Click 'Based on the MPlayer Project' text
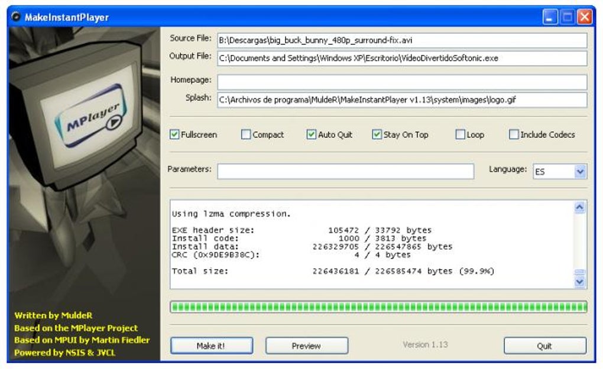This screenshot has width=603, height=369. (x=76, y=328)
